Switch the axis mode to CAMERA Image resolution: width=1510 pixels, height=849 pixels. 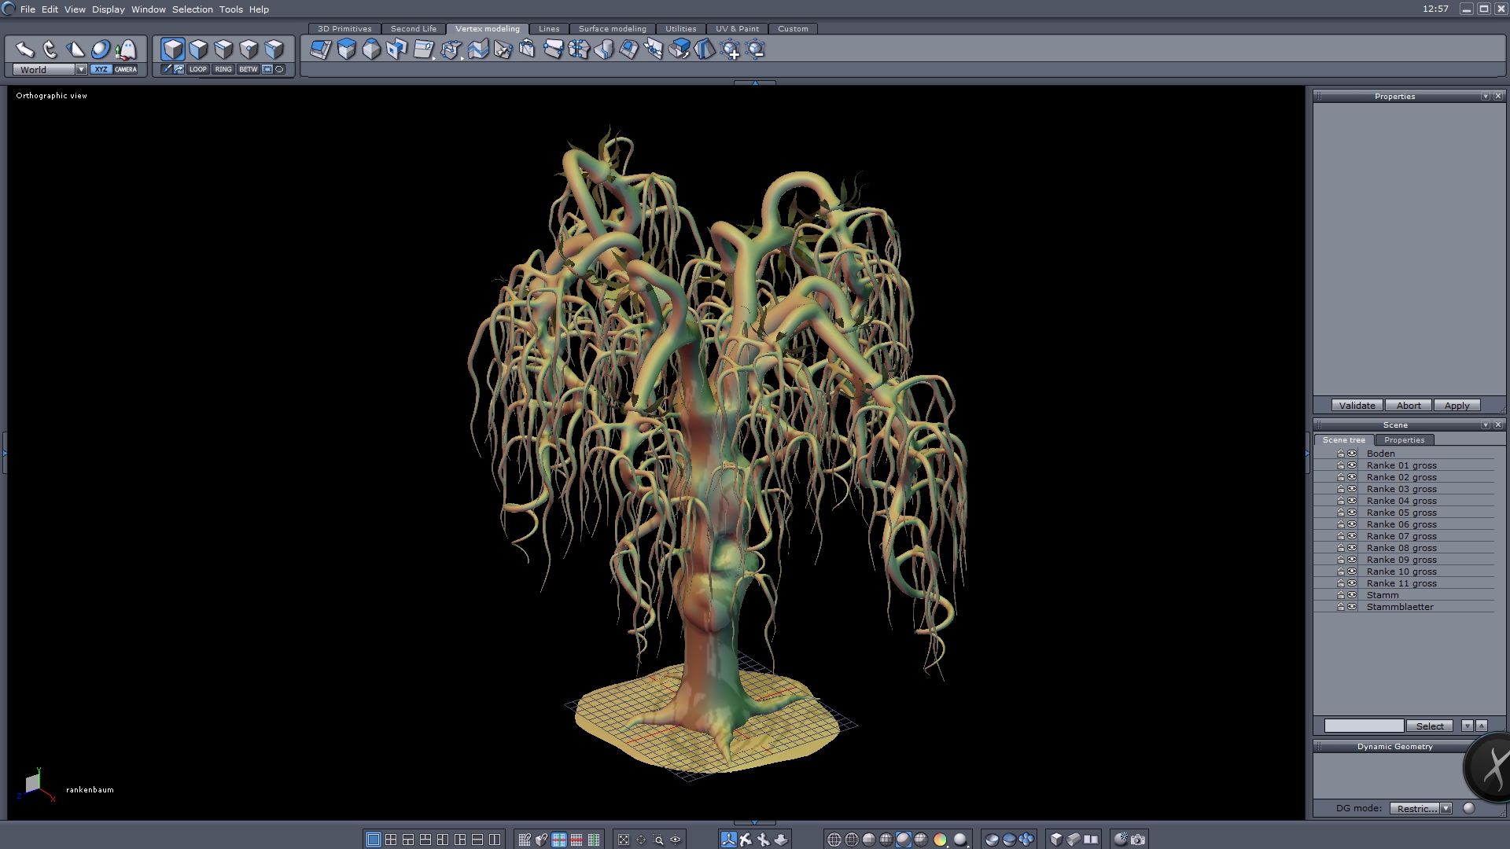pos(126,69)
